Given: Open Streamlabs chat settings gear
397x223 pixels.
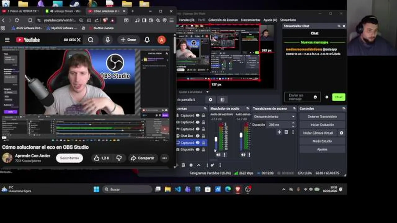Looking at the screenshot, I should (x=327, y=97).
